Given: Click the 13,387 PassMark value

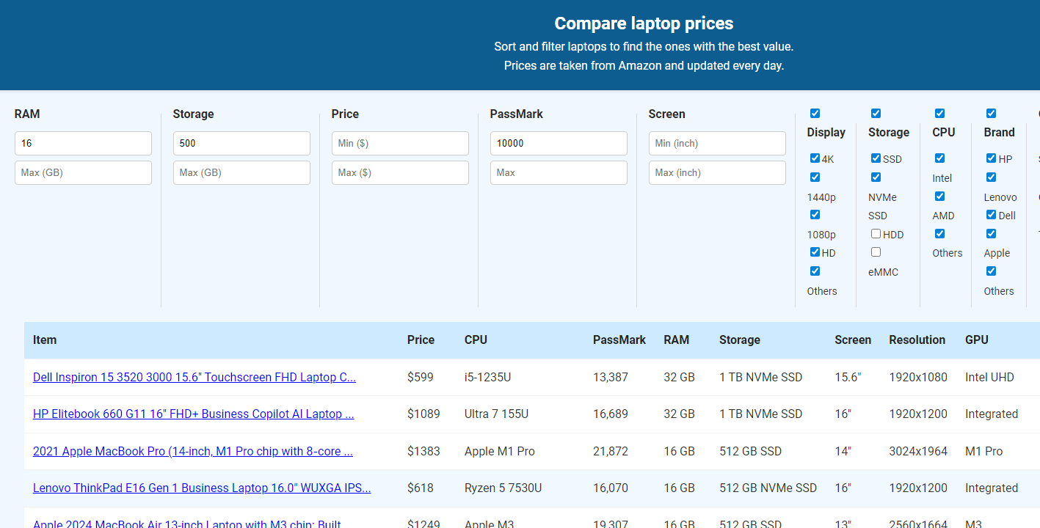Looking at the screenshot, I should pos(611,377).
